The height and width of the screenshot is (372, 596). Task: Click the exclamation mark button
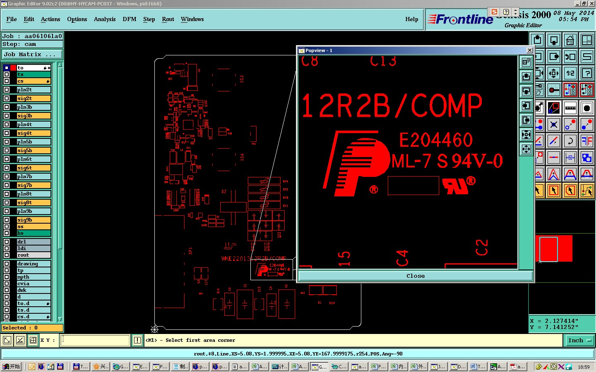(x=137, y=340)
